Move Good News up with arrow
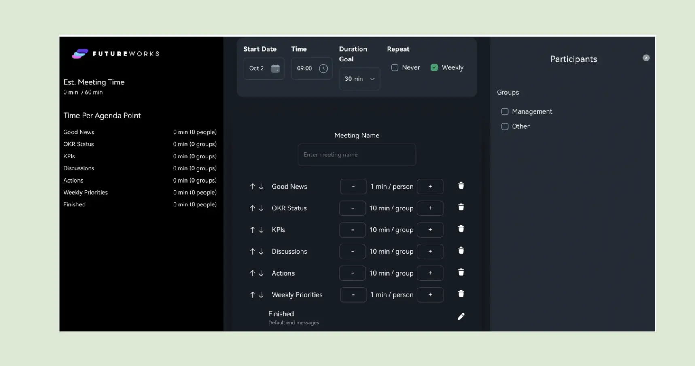Viewport: 695px width, 366px height. (x=252, y=187)
